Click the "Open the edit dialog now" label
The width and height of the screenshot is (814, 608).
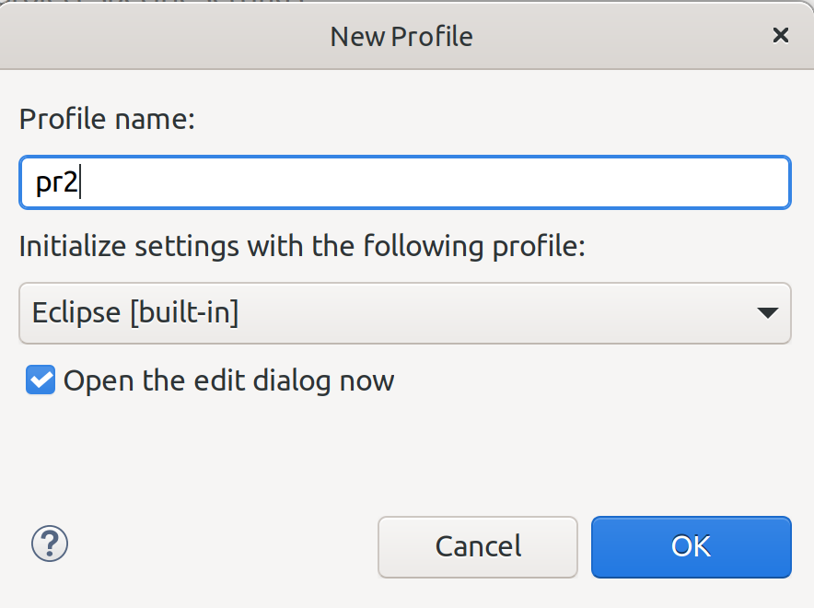click(228, 380)
